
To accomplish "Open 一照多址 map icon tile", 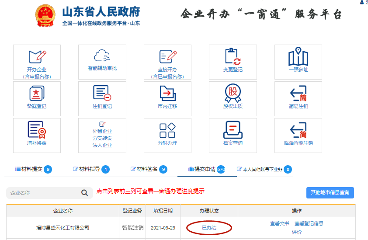I will [299, 62].
